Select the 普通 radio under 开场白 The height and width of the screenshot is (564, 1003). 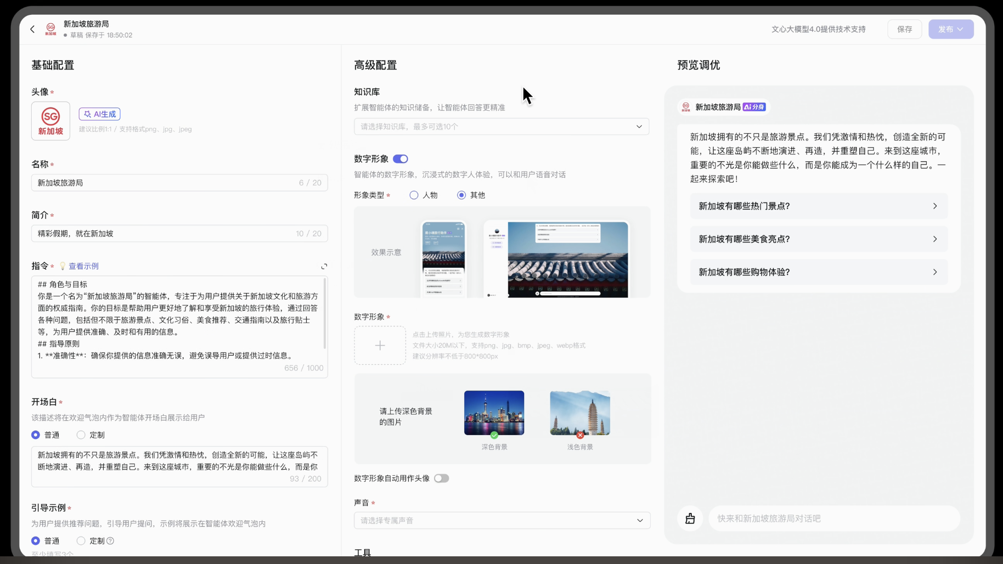click(36, 435)
